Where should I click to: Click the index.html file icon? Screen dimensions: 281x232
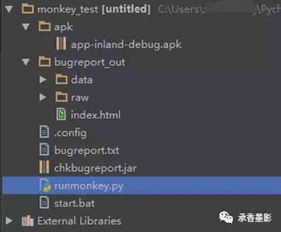coord(61,114)
